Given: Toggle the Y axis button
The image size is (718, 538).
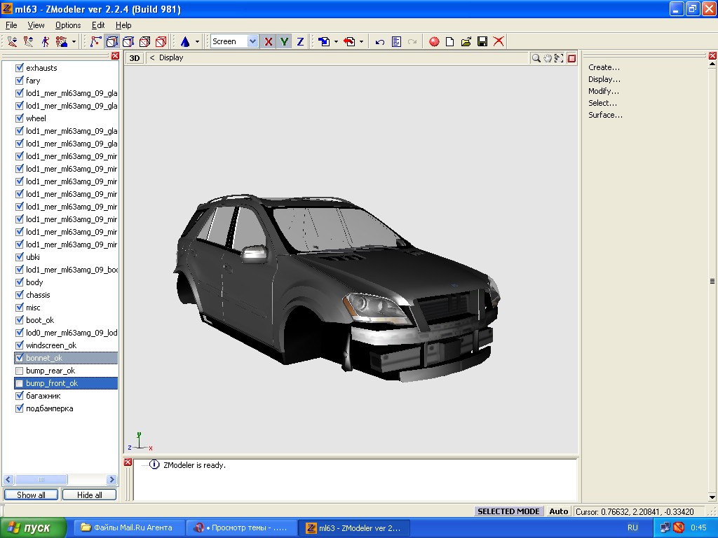Looking at the screenshot, I should (x=285, y=41).
